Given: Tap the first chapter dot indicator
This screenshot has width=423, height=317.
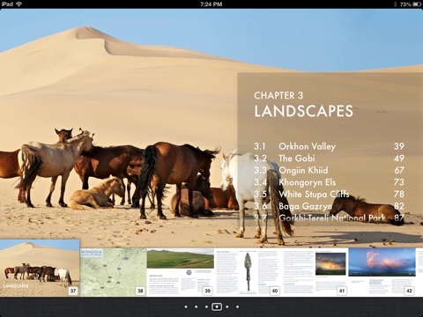Looking at the screenshot, I should (186, 306).
